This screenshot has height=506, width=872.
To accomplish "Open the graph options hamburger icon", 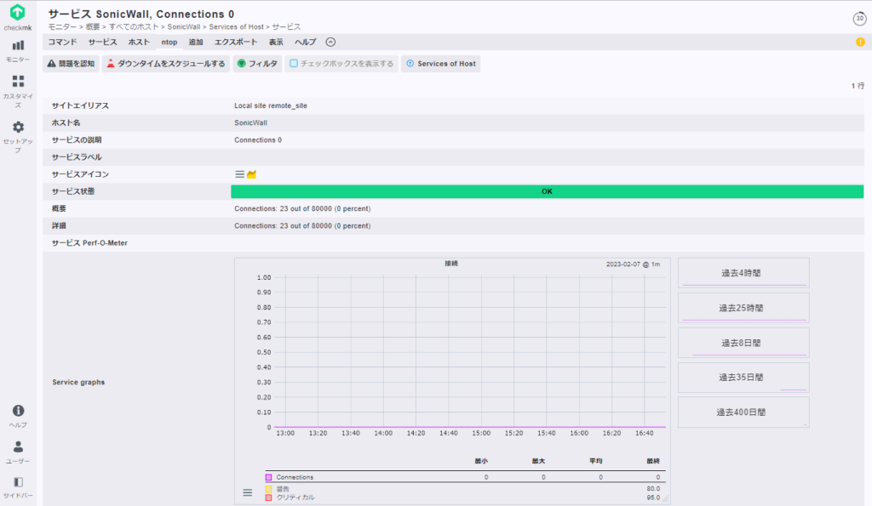I will pos(248,492).
